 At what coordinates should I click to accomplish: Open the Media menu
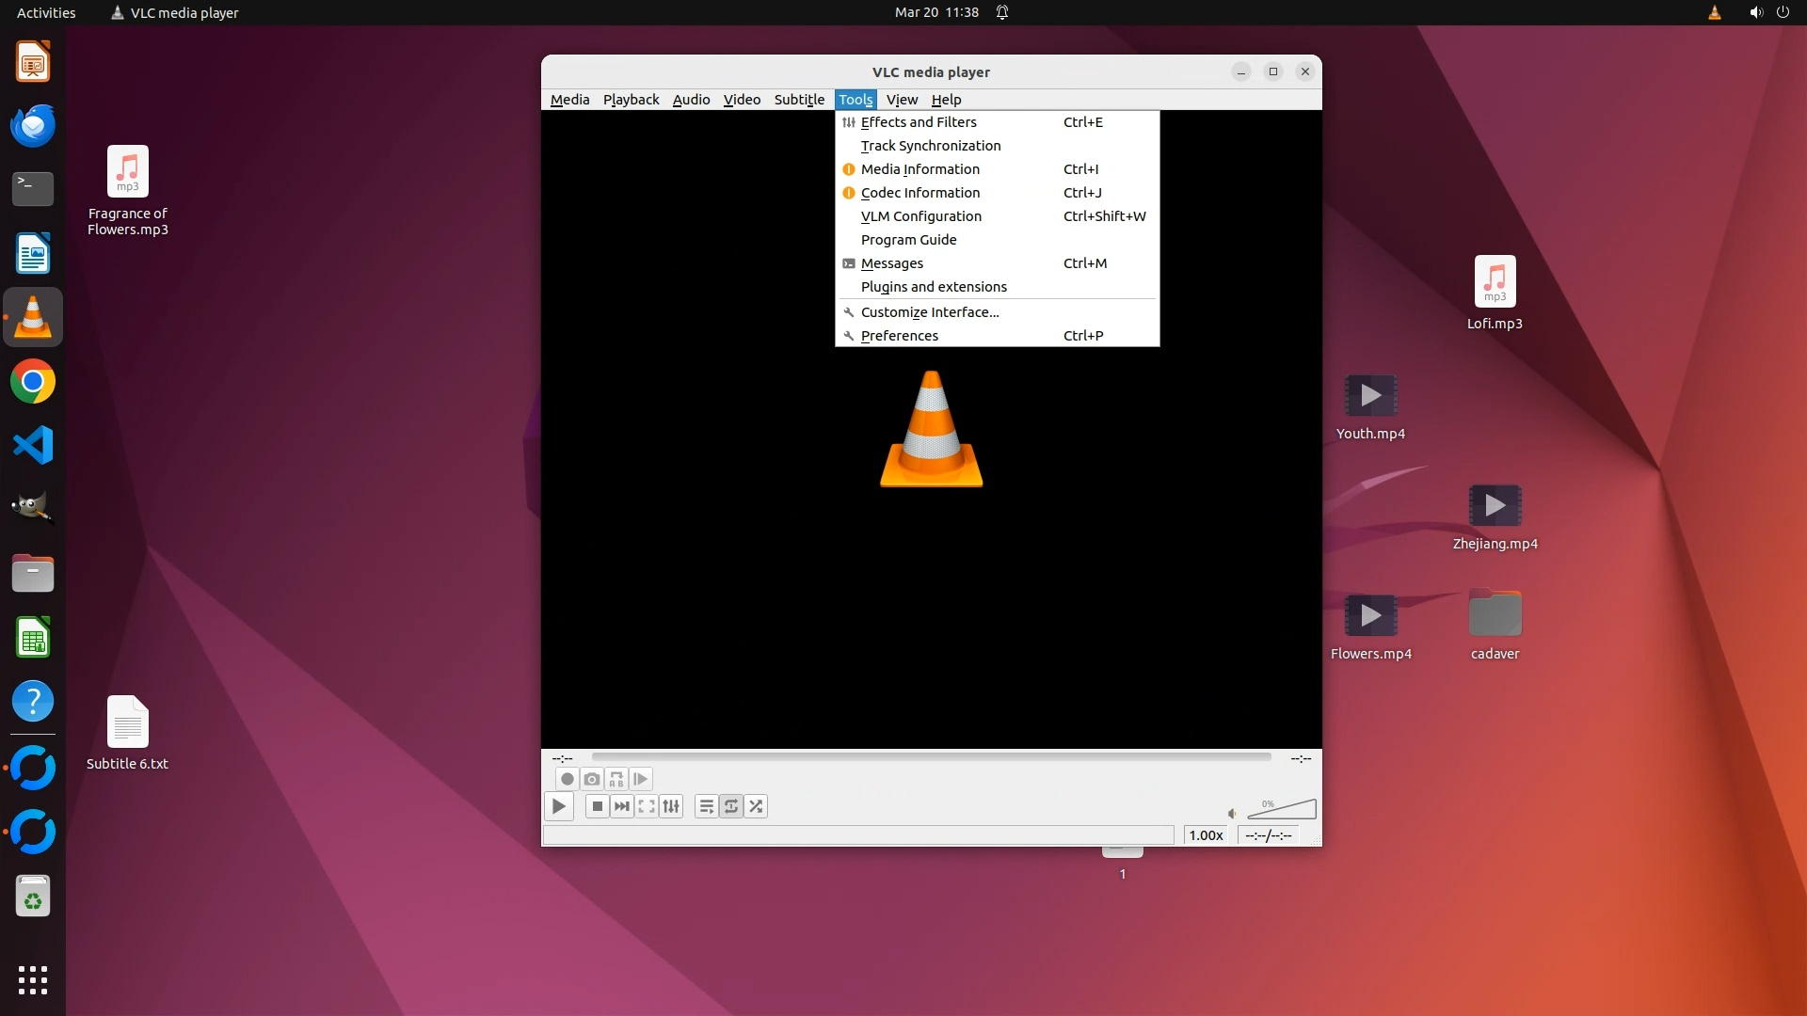pyautogui.click(x=569, y=100)
